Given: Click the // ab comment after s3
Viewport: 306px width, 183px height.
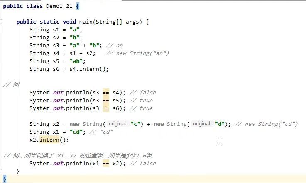Looking at the screenshot, I should pos(114,46).
